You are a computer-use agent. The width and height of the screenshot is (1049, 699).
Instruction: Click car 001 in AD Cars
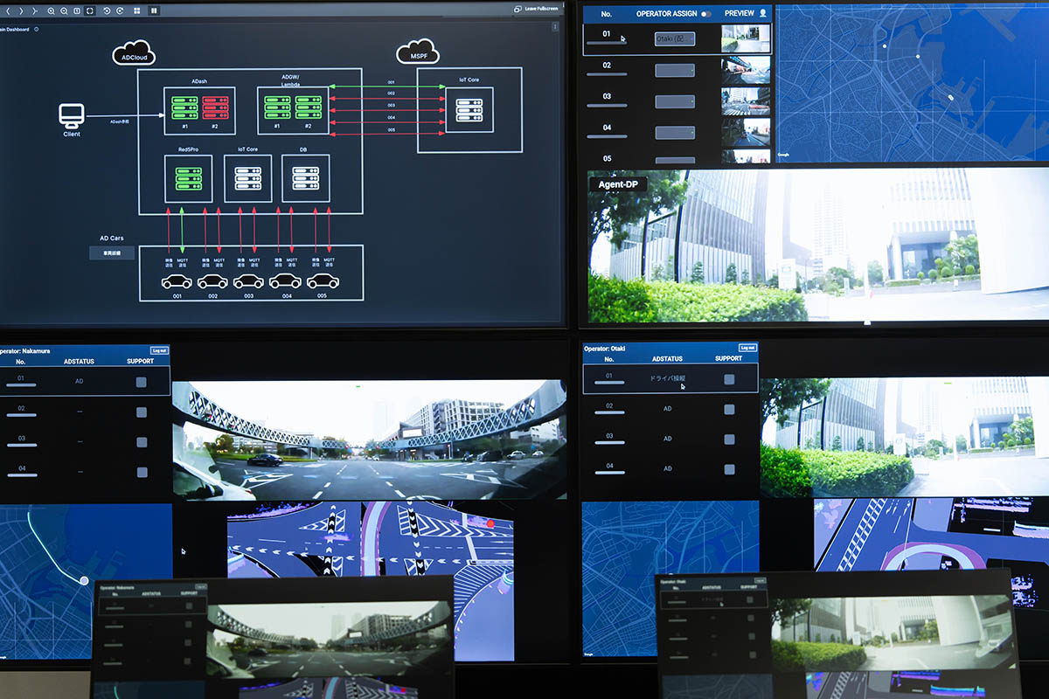pyautogui.click(x=177, y=280)
